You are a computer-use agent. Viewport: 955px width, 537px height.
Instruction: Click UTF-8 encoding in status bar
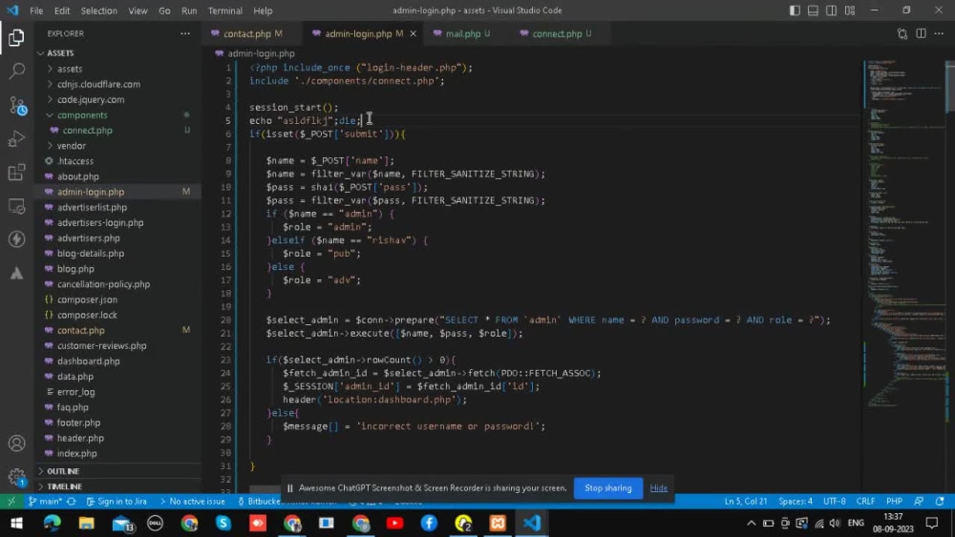pyautogui.click(x=835, y=502)
